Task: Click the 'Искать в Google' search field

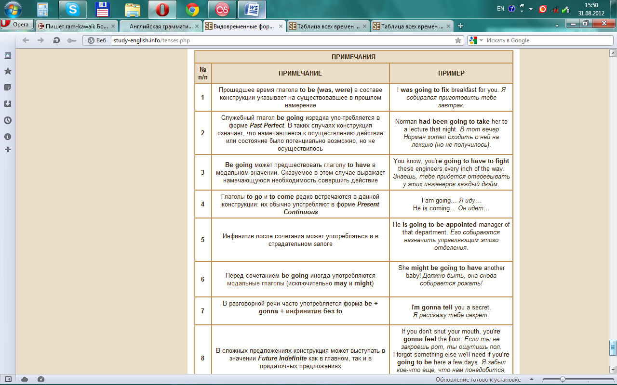Action: (547, 40)
